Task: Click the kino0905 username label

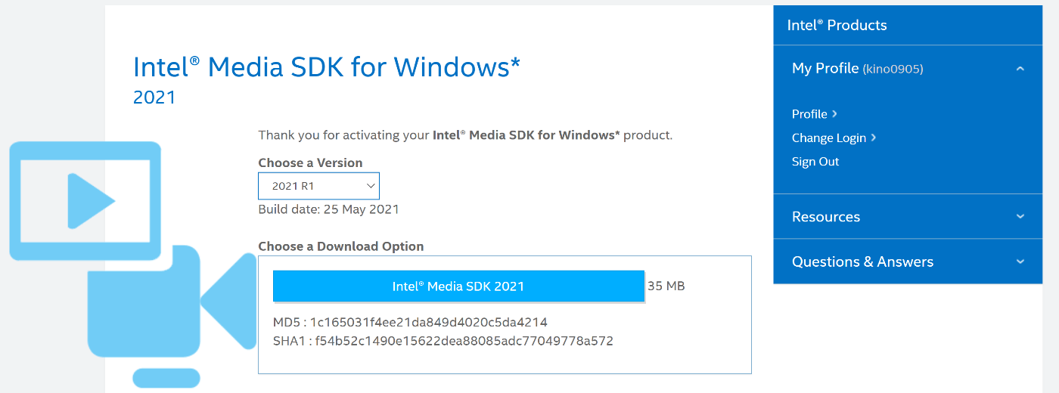Action: [893, 70]
